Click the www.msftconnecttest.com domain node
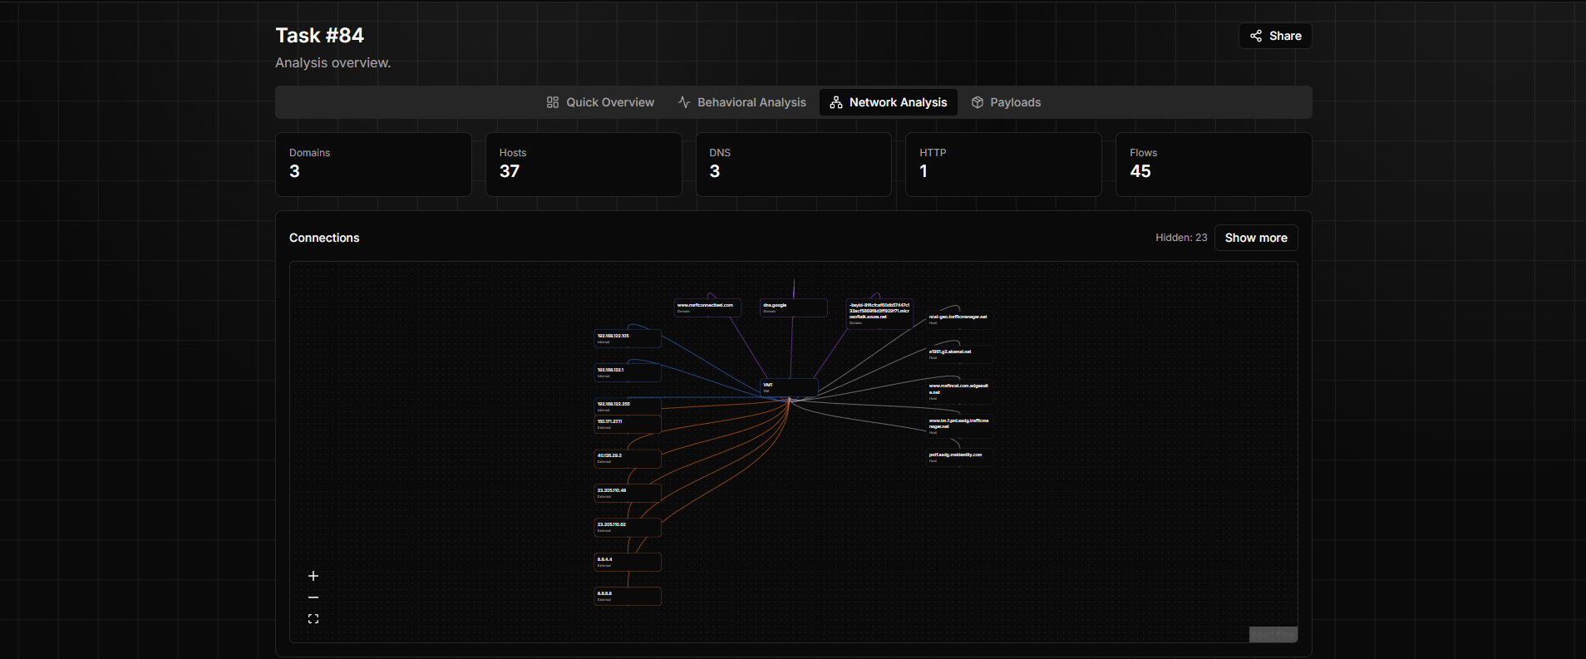The height and width of the screenshot is (659, 1586). pos(707,307)
